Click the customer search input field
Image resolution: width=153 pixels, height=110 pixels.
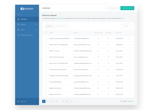(62, 26)
